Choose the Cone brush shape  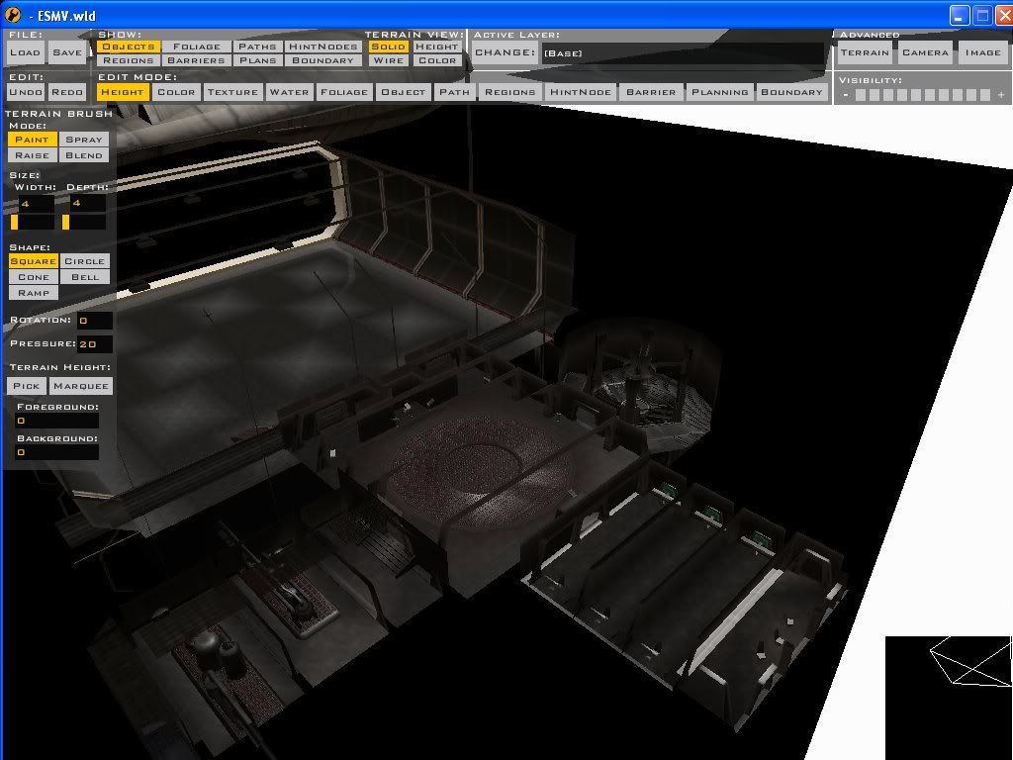pos(33,277)
